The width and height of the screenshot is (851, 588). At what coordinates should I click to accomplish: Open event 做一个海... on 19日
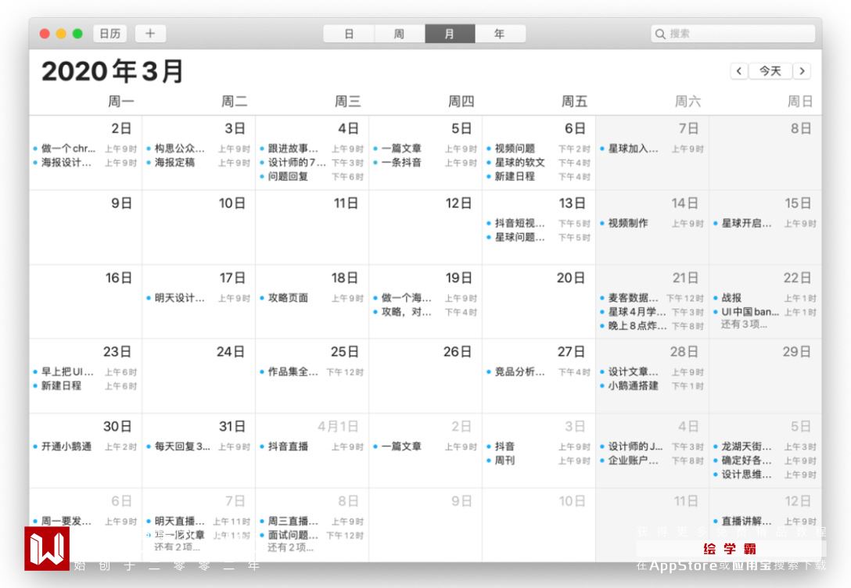coord(425,298)
